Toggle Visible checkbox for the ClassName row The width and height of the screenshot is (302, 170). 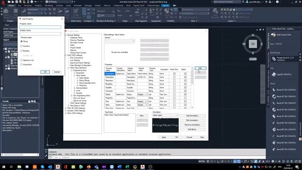pos(185,74)
